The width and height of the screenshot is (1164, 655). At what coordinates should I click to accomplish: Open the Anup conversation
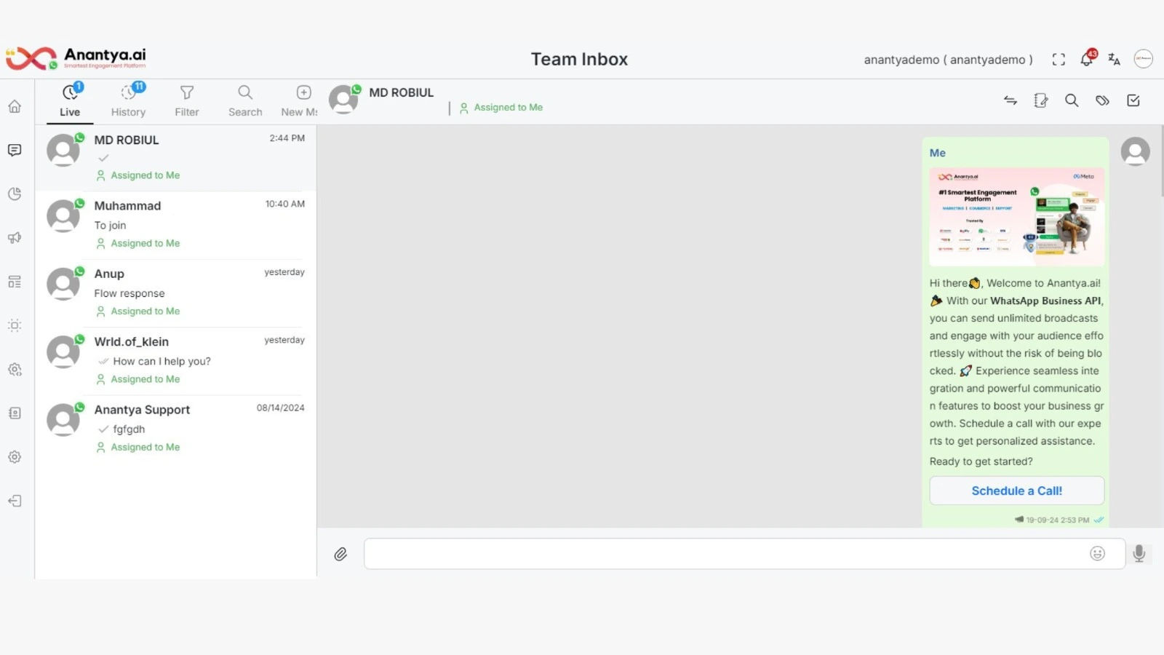[x=175, y=293]
